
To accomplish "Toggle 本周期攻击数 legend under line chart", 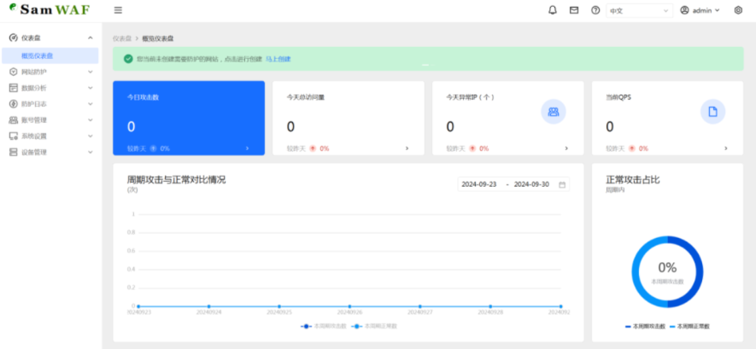I will tap(323, 326).
